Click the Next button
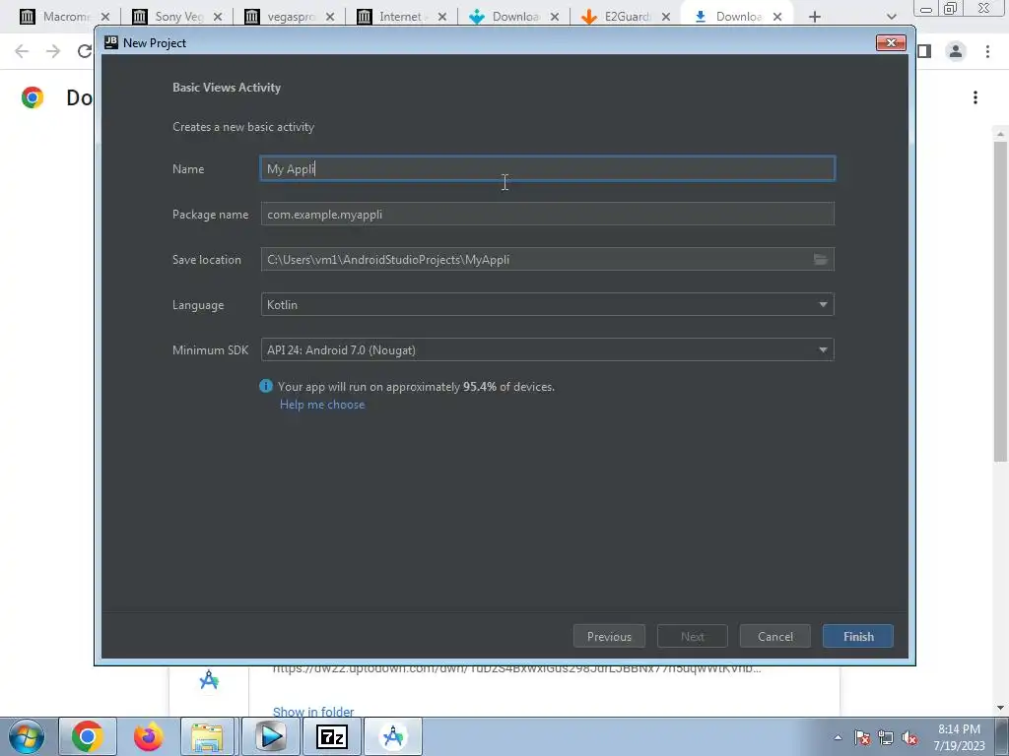 tap(693, 637)
